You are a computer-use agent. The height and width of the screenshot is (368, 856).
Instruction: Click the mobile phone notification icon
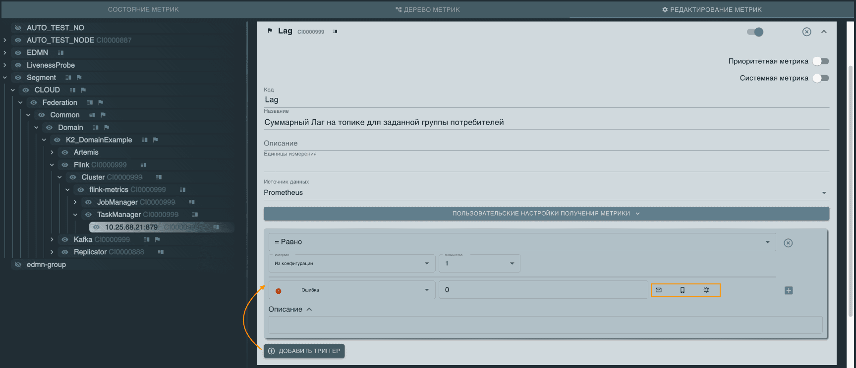point(682,290)
